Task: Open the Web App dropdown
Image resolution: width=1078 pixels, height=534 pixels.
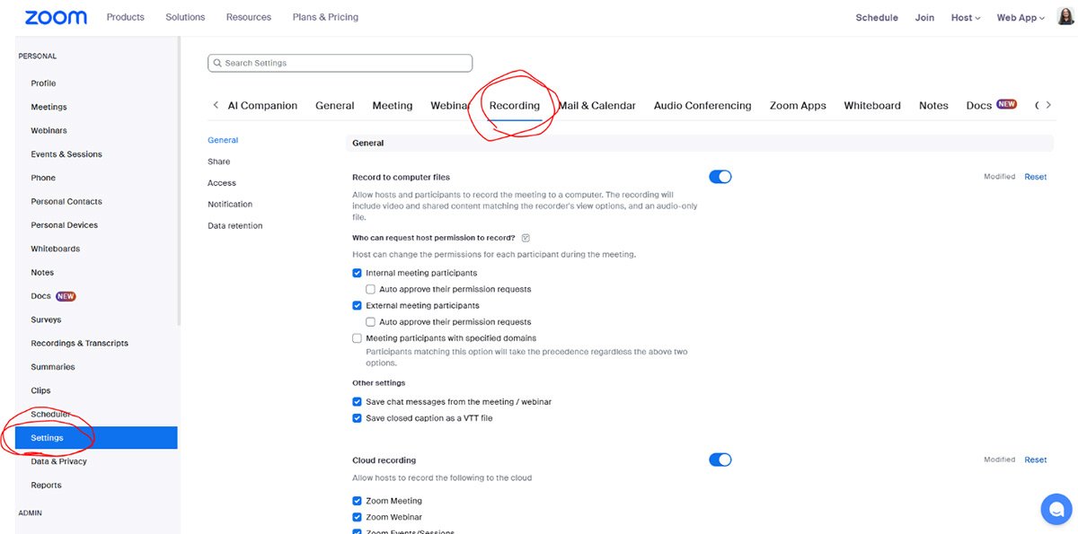Action: pyautogui.click(x=1020, y=17)
